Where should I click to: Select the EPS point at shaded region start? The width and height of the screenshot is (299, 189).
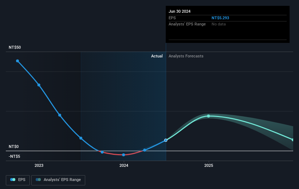pyautogui.click(x=81, y=138)
